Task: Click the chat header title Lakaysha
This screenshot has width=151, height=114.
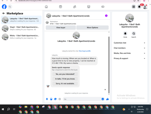Action: [71, 16]
